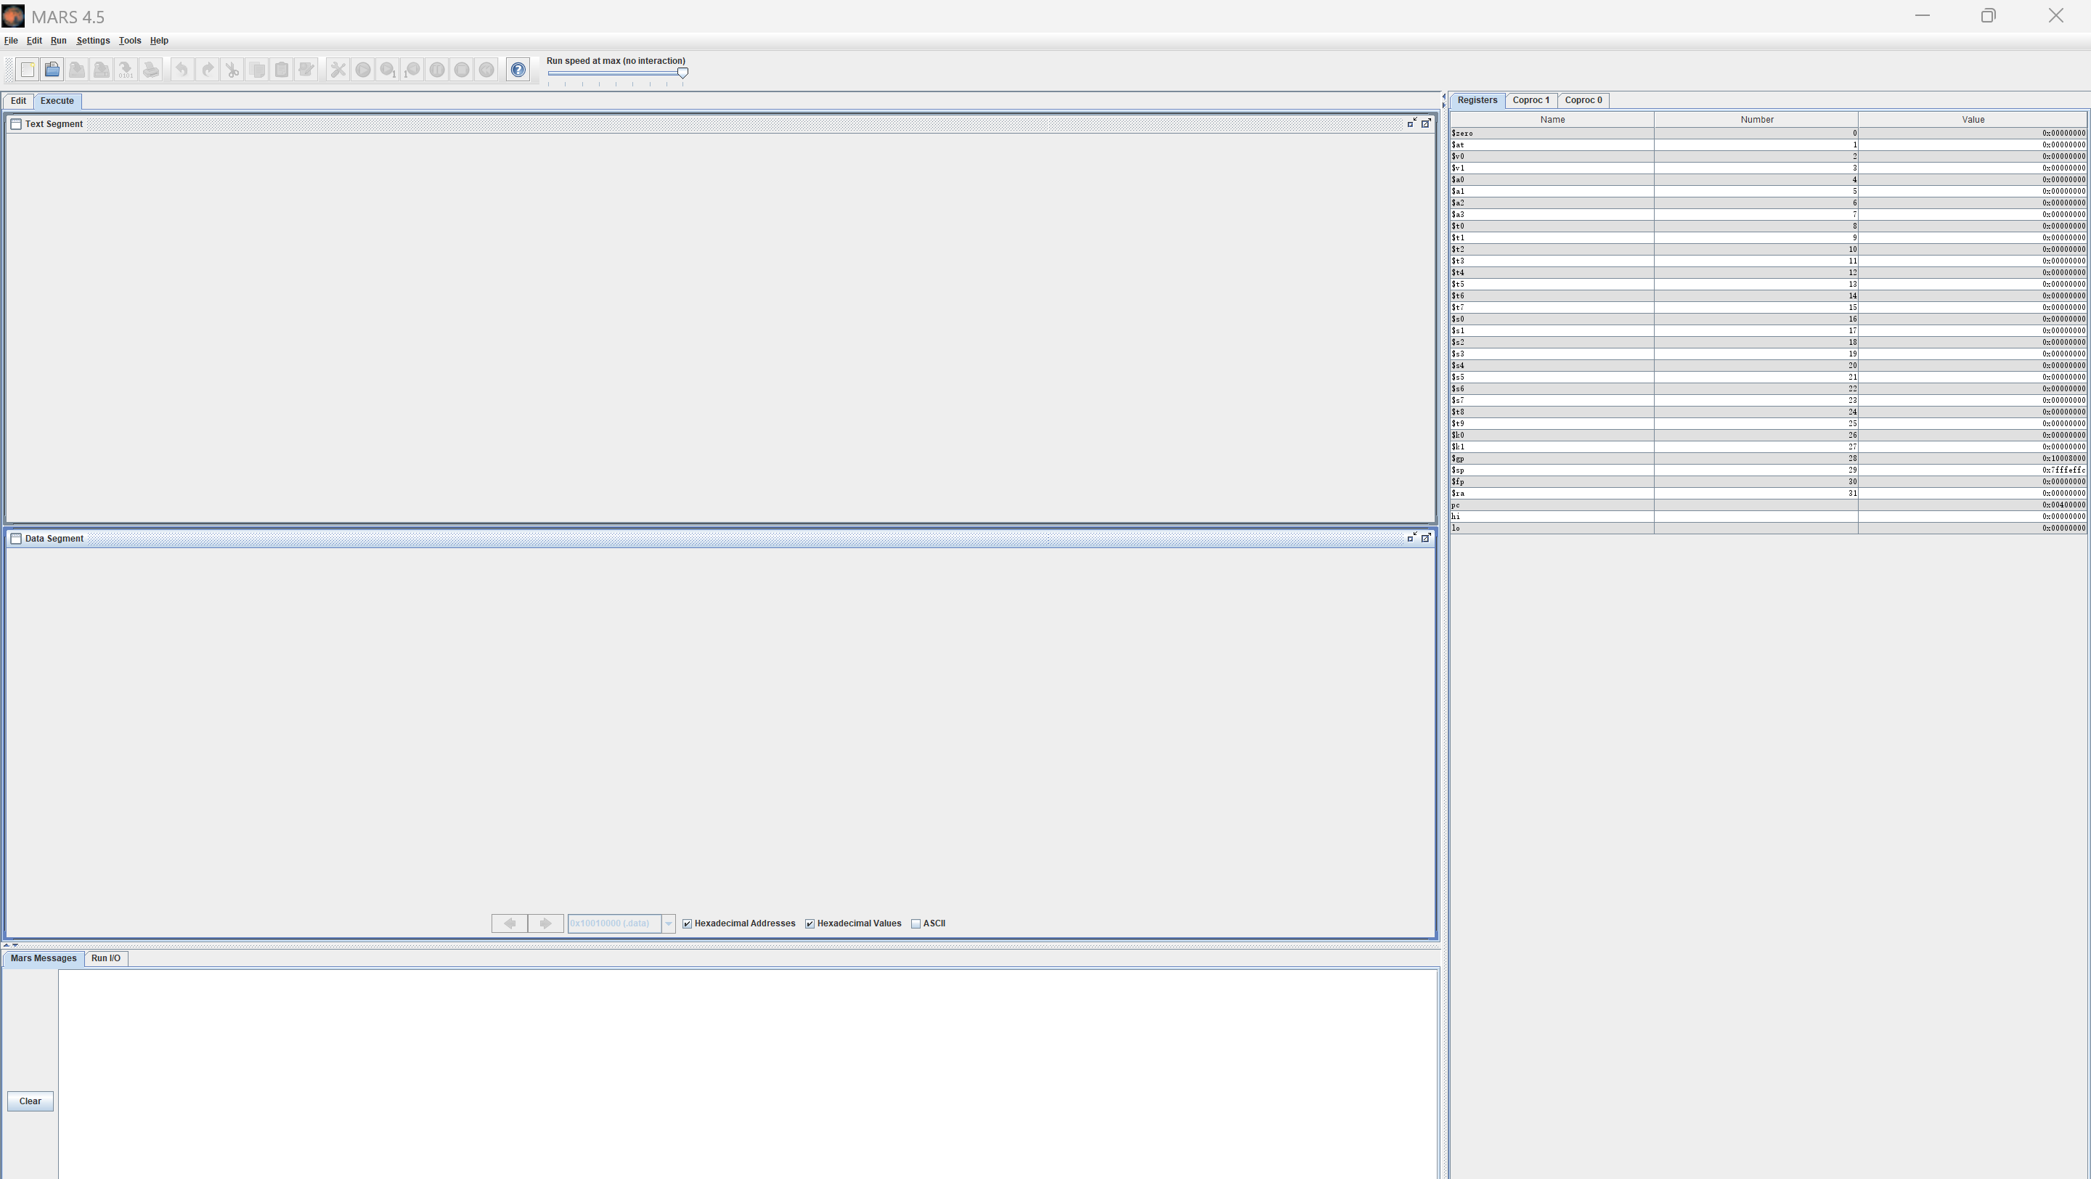
Task: Click the Run speed slider track
Action: (x=615, y=73)
